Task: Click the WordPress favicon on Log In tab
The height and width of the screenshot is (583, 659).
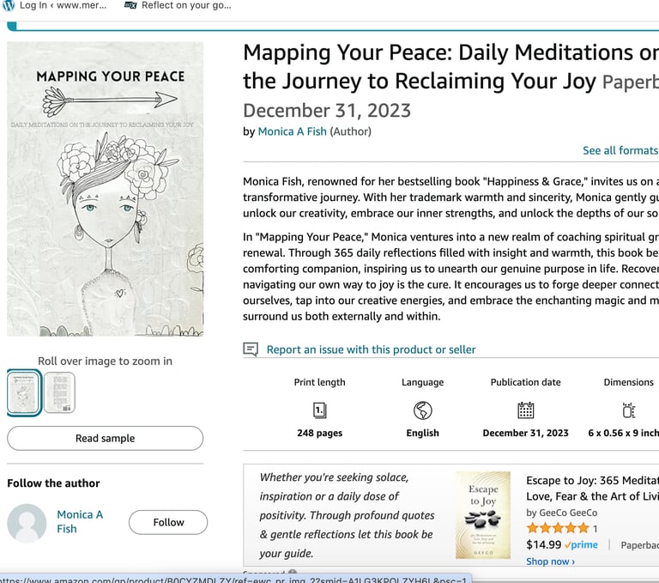Action: [9, 5]
